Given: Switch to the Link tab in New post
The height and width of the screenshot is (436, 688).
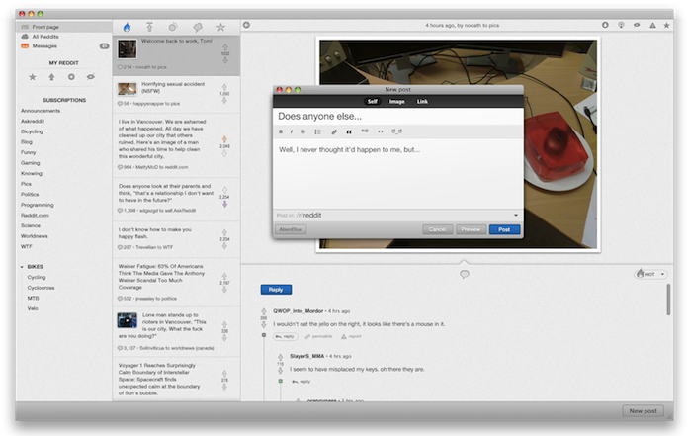Looking at the screenshot, I should pos(422,101).
